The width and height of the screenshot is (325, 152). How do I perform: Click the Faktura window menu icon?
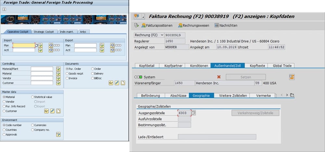(136, 16)
